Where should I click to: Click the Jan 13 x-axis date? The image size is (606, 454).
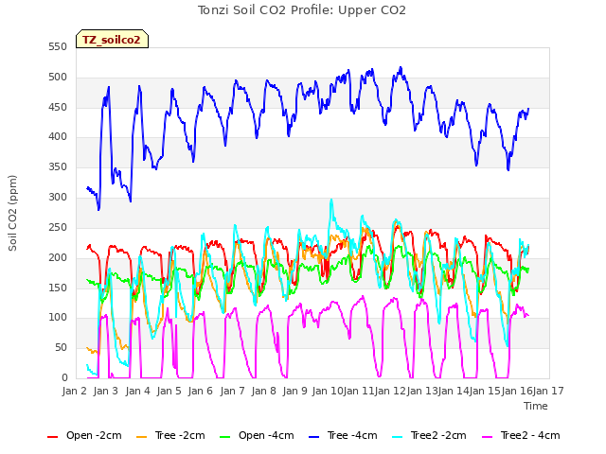[x=422, y=391]
